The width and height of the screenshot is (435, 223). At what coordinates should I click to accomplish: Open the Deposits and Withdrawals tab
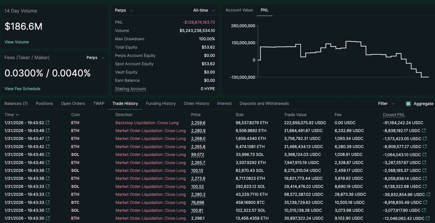[x=264, y=103]
